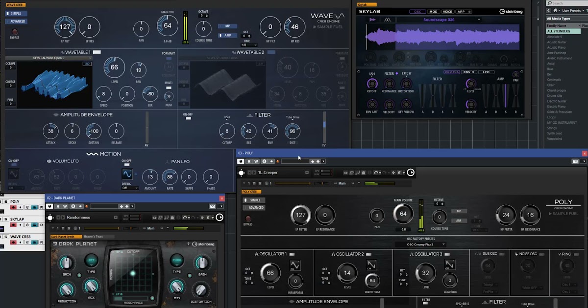Click the Skylab playback arrows icon
Image resolution: width=588 pixels, height=308 pixels.
372,20
